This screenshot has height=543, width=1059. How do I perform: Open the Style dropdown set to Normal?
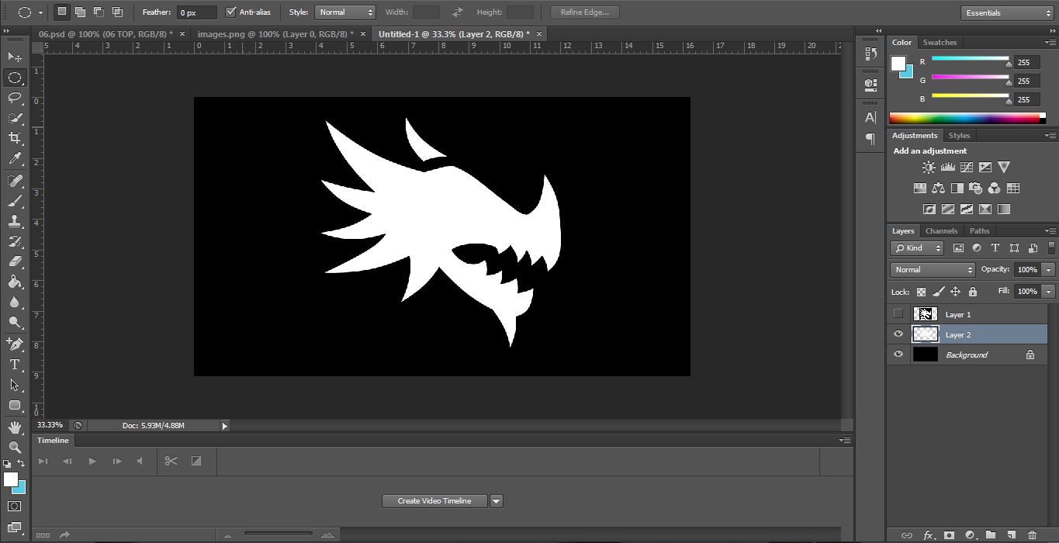345,12
